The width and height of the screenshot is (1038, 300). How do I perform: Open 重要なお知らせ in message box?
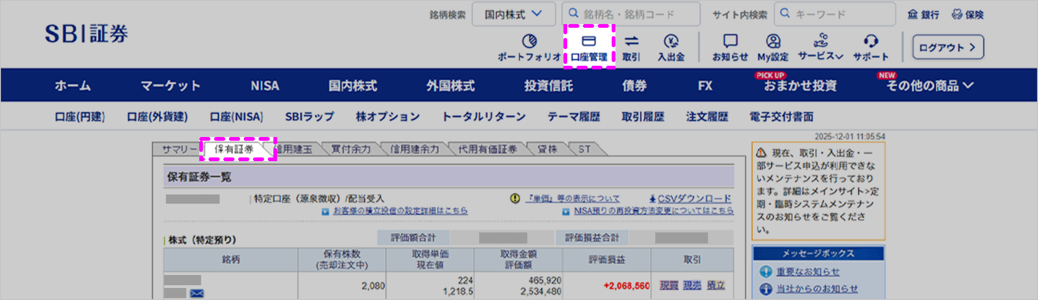808,272
